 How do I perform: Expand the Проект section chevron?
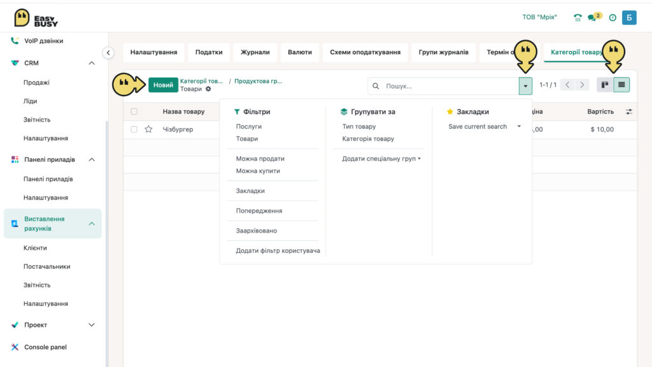[x=92, y=325]
